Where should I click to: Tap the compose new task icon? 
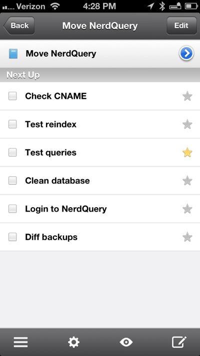(x=179, y=341)
